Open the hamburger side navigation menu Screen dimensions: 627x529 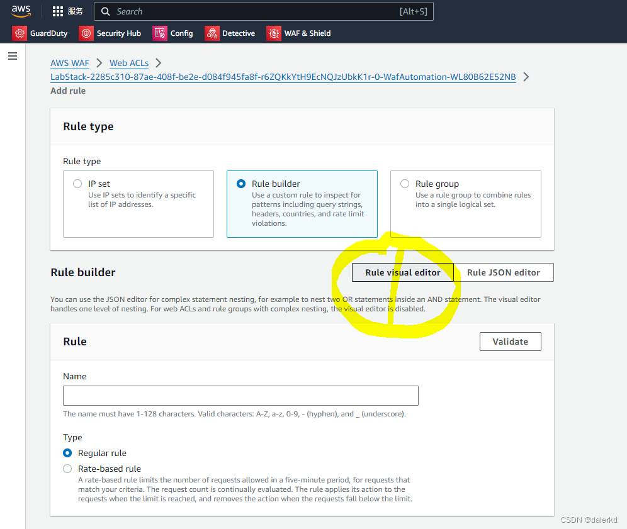coord(13,56)
